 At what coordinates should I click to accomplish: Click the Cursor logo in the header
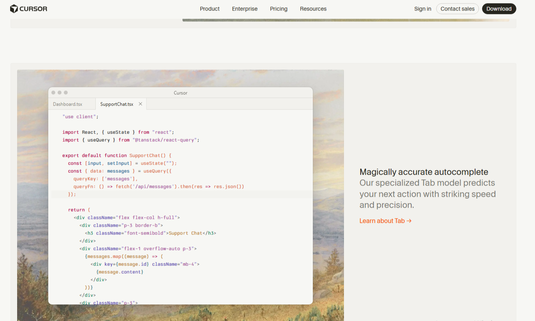coord(28,9)
